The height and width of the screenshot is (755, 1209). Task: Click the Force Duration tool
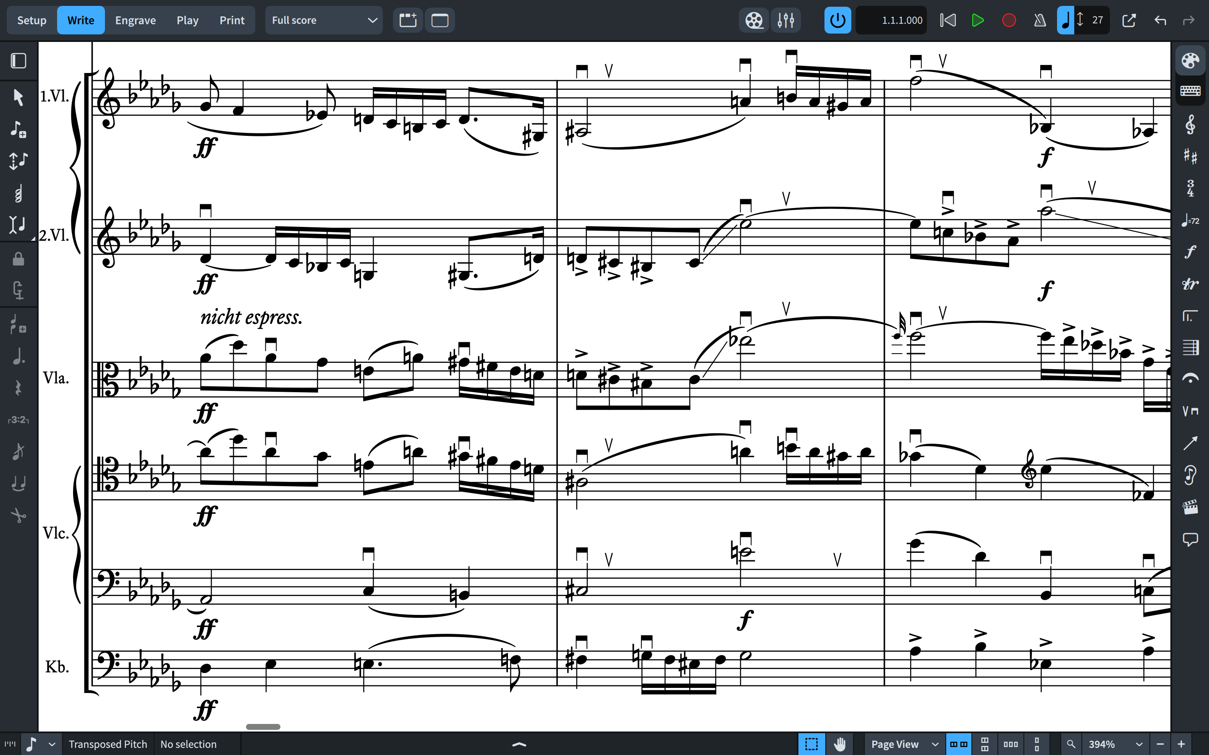[18, 290]
